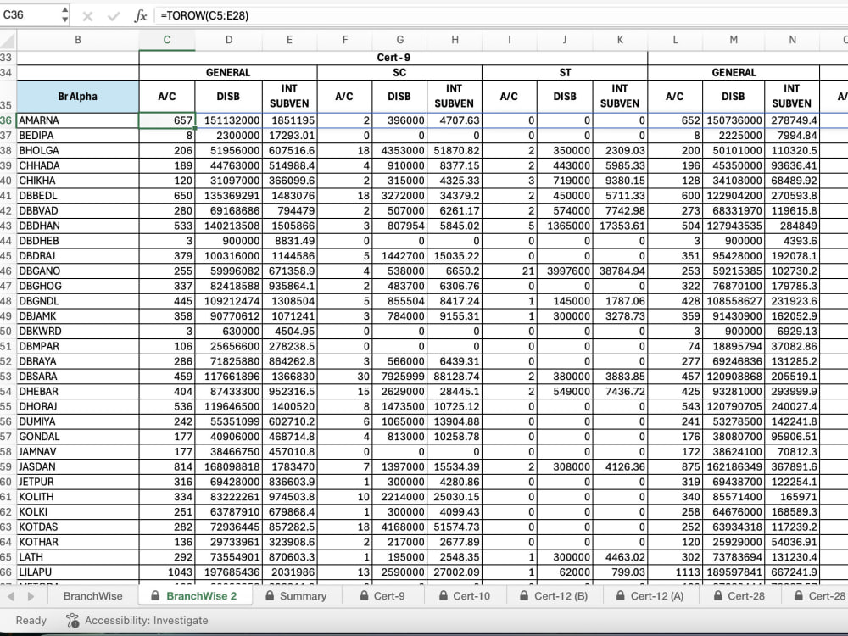Select row 36 header
Screen dimensions: 848x636
tap(8, 120)
